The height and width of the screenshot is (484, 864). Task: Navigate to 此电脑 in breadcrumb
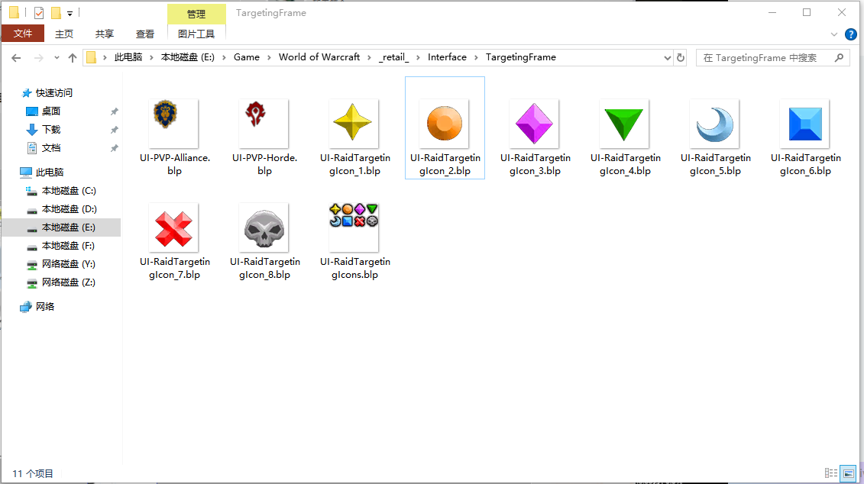pyautogui.click(x=128, y=57)
